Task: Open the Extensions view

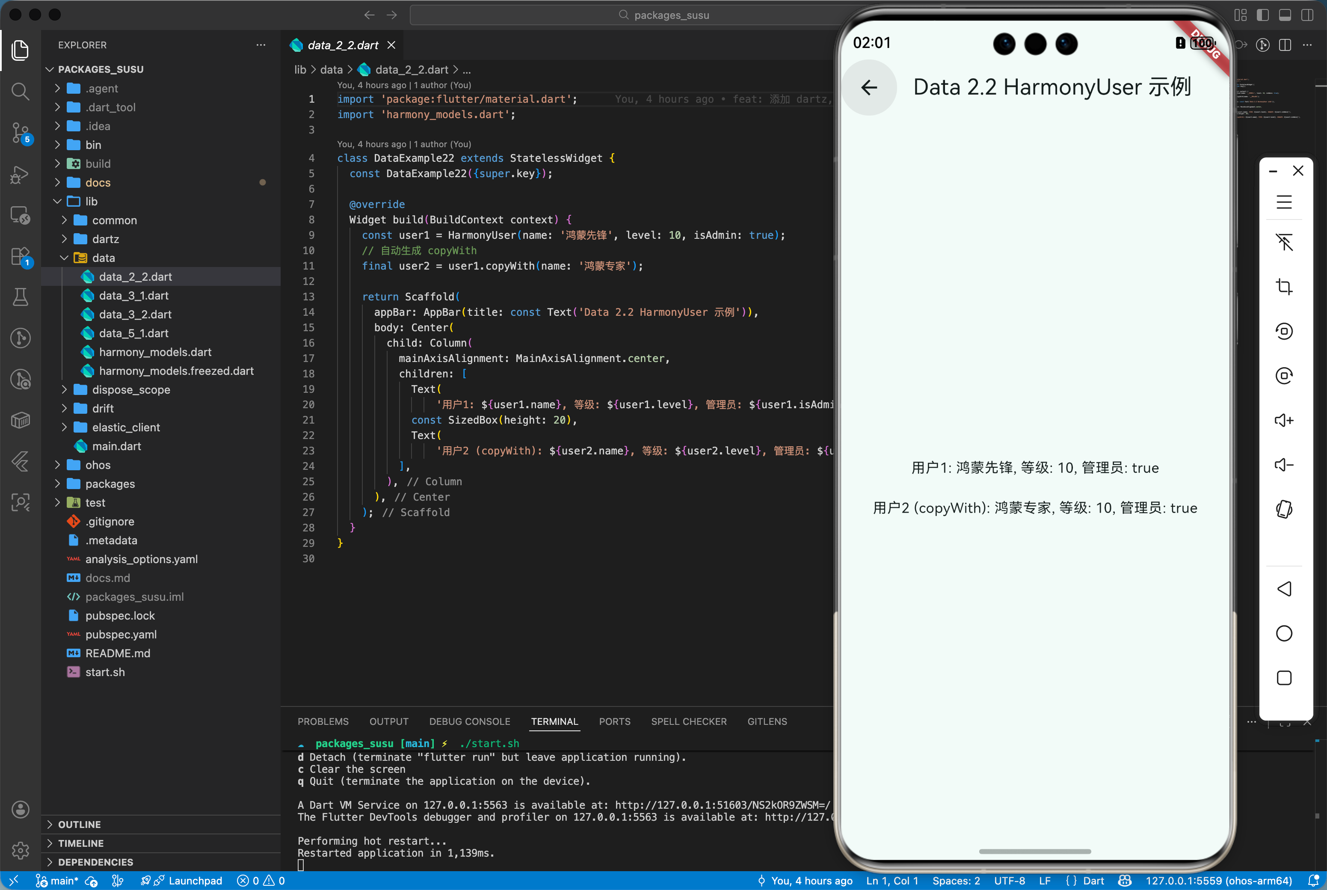Action: [21, 257]
